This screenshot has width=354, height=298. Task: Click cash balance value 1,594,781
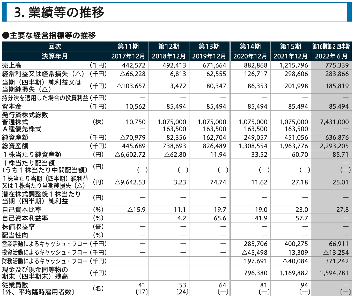[334, 273]
